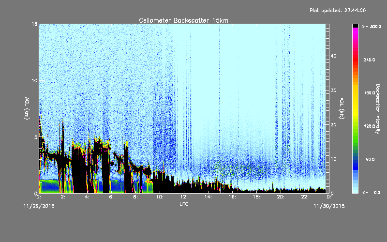Click the '10' tick on the km axis
Viewport: 387px width, 242px height.
point(34,81)
